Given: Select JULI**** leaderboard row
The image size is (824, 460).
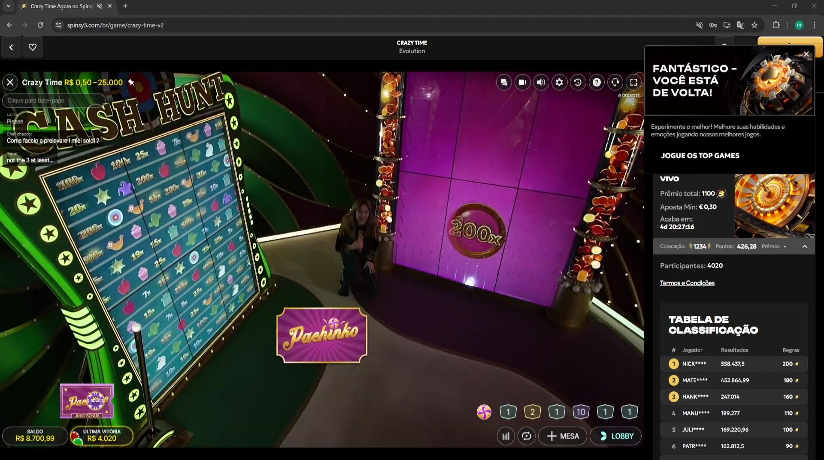Looking at the screenshot, I should [734, 430].
